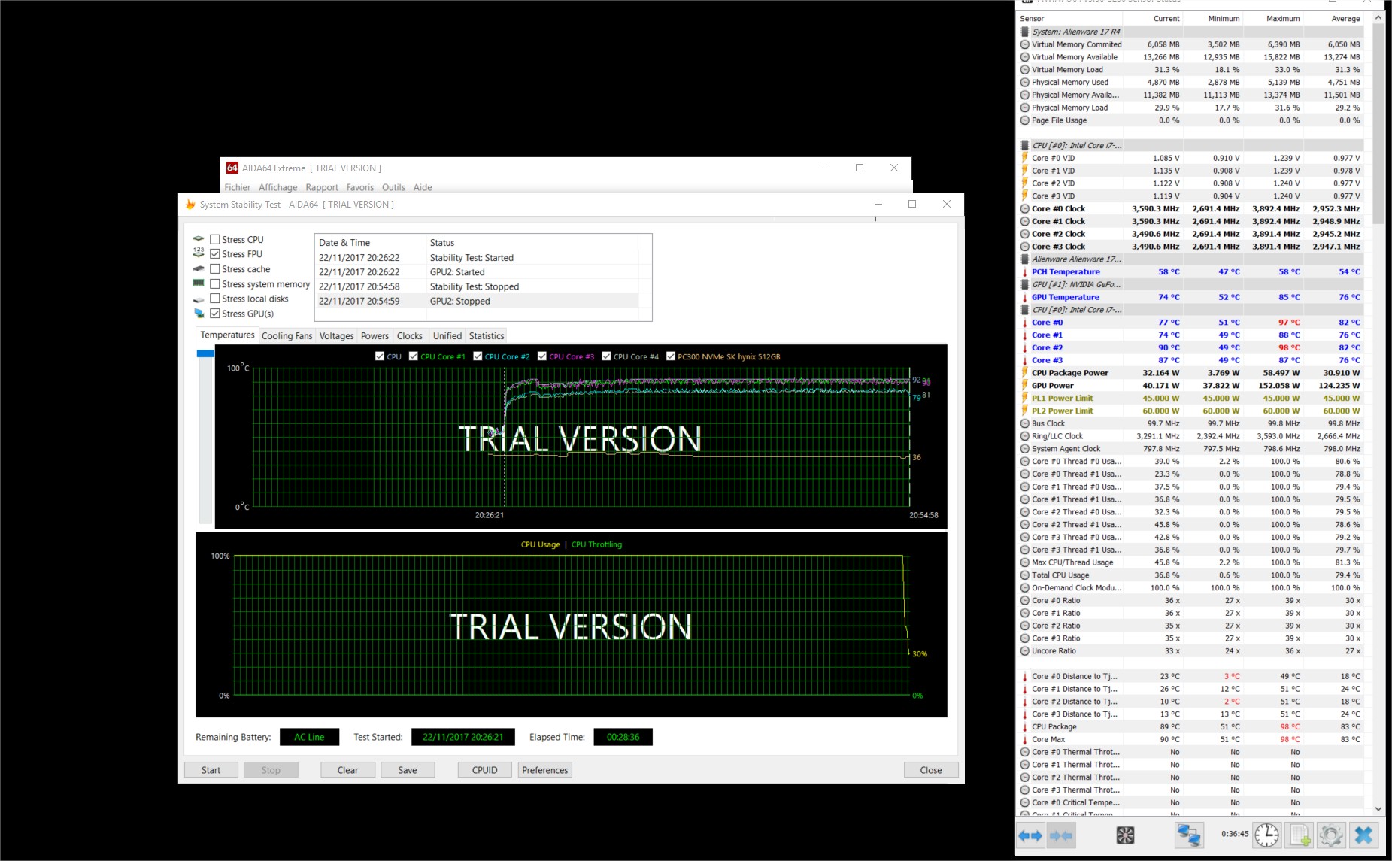Toggle CPU Core #1 graph checkbox

(413, 356)
